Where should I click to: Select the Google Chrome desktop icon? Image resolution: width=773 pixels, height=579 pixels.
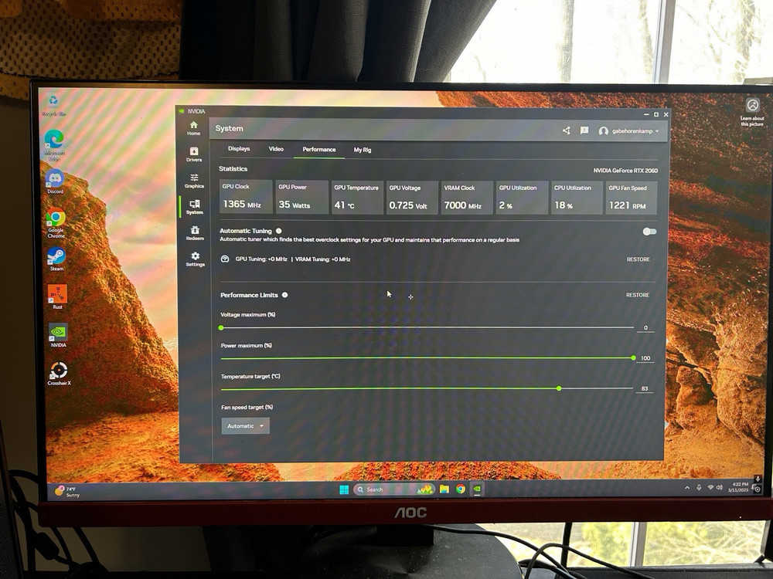pos(56,223)
